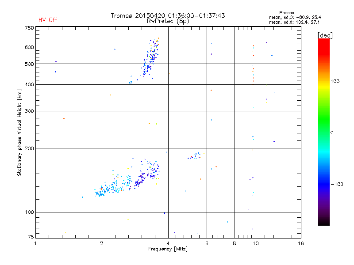The height and width of the screenshot is (265, 354).
Task: Click the colorbar tick label '100'
Action: click(335, 81)
